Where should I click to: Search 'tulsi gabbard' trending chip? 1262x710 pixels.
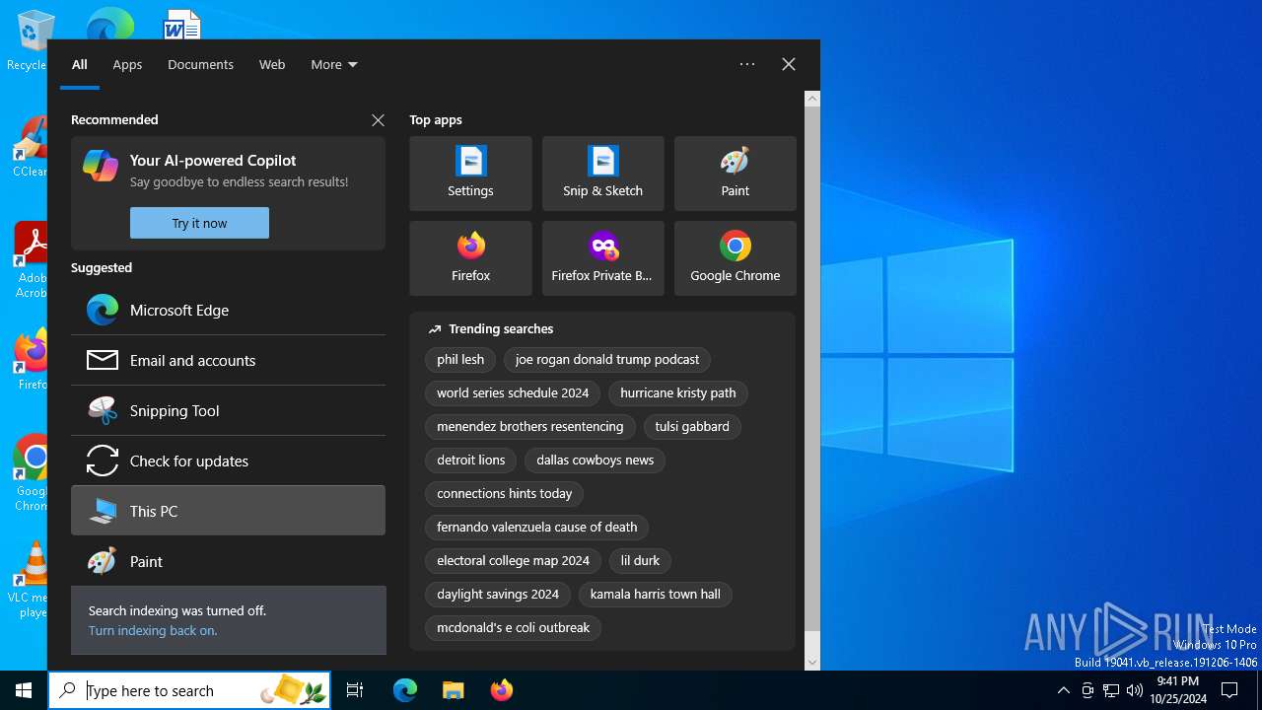(x=692, y=427)
